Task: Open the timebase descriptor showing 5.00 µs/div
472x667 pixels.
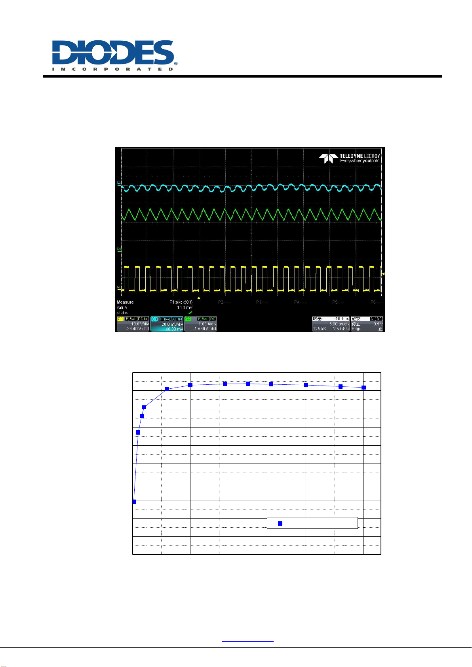Action: 331,324
